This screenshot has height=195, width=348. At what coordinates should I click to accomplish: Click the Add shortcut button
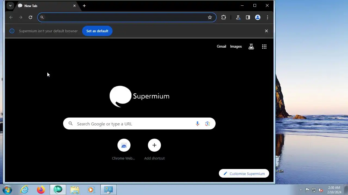(x=154, y=150)
